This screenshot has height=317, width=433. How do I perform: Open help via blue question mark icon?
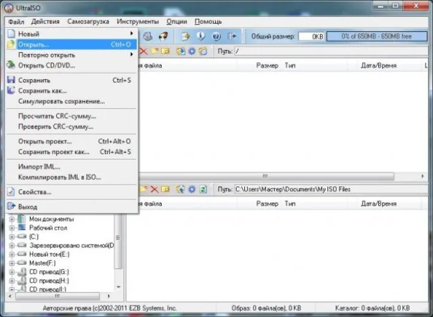pos(216,36)
